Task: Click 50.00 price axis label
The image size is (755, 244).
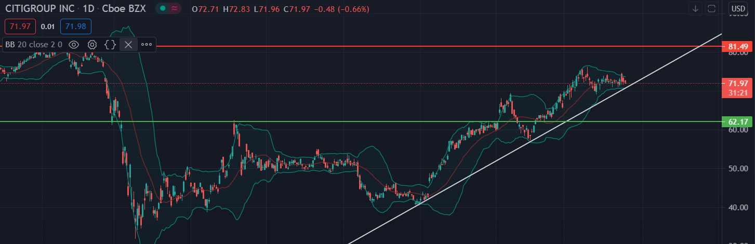Action: pos(738,169)
